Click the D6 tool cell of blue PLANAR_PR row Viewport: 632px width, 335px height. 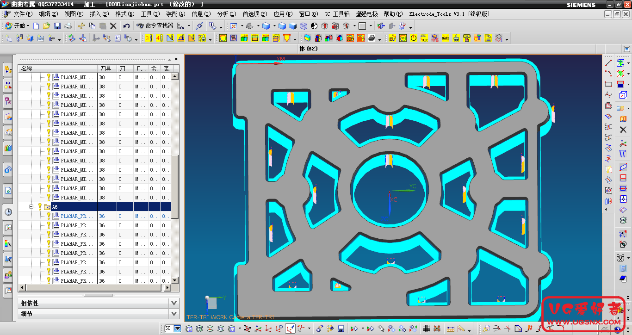tap(106, 216)
